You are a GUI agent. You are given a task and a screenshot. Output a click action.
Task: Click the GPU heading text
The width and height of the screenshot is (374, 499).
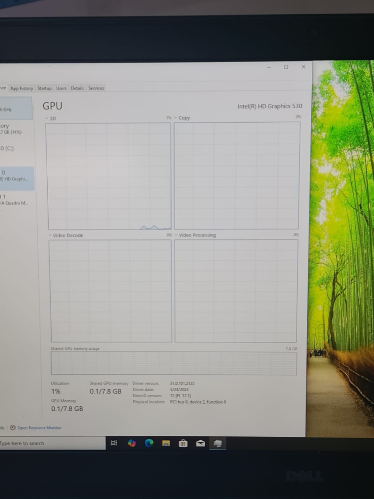tap(52, 106)
